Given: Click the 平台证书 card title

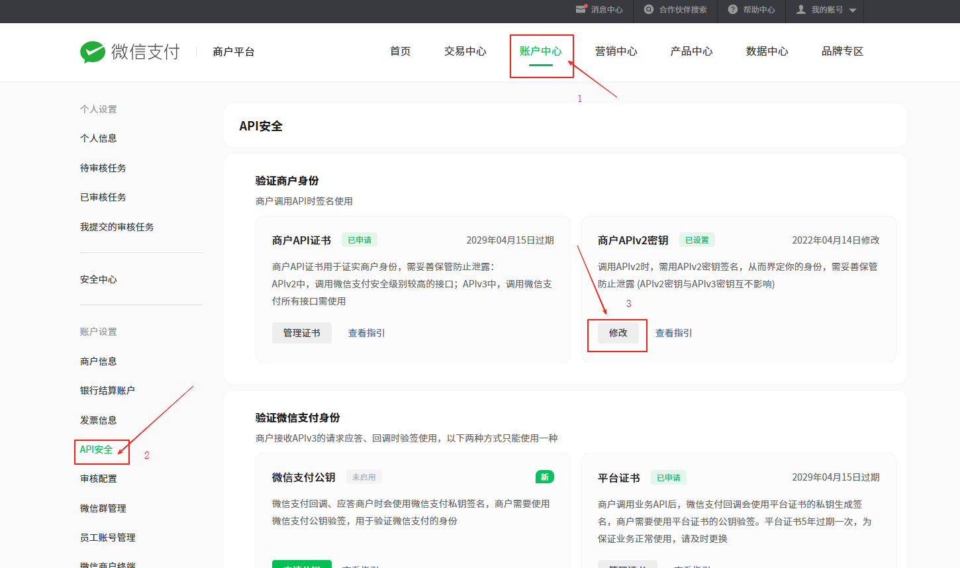Looking at the screenshot, I should [x=618, y=478].
